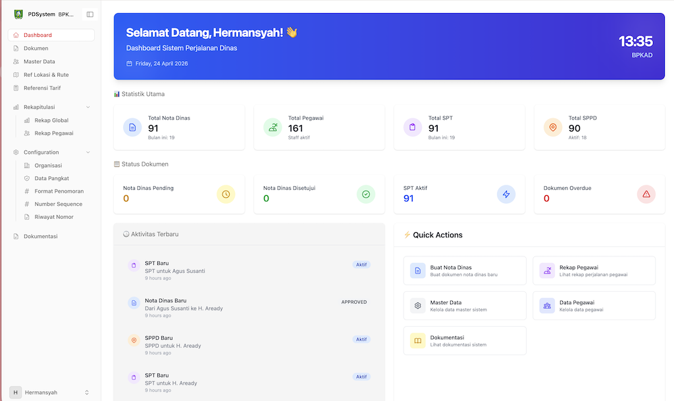Click the Hermansyah avatar initial
Viewport: 674px width, 401px height.
pyautogui.click(x=16, y=392)
